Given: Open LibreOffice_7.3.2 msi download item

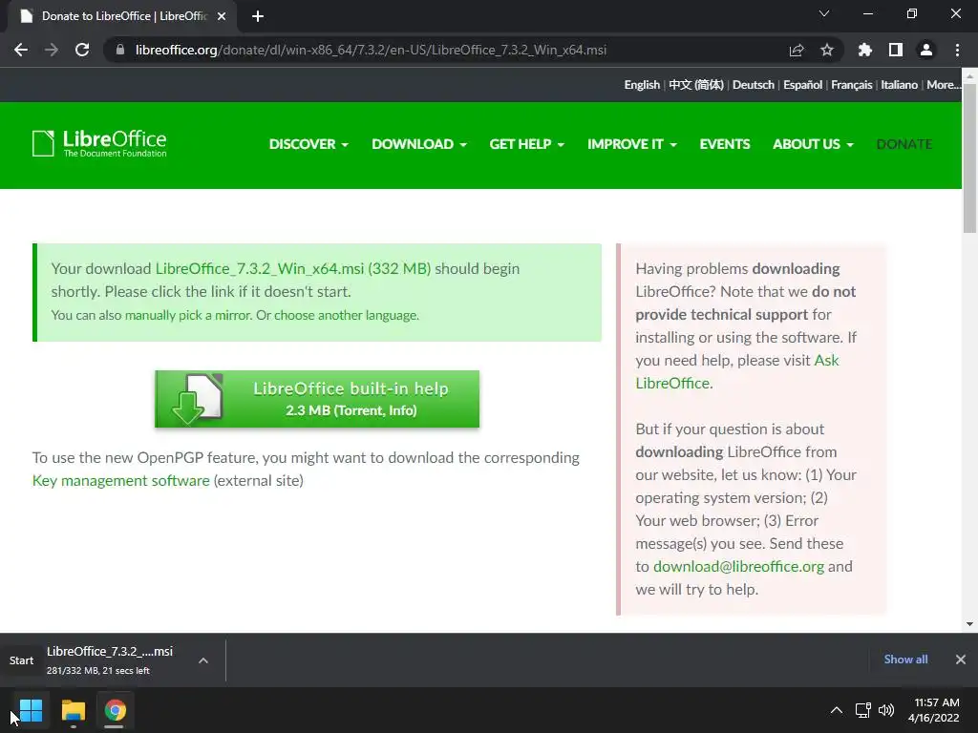Looking at the screenshot, I should pyautogui.click(x=109, y=660).
